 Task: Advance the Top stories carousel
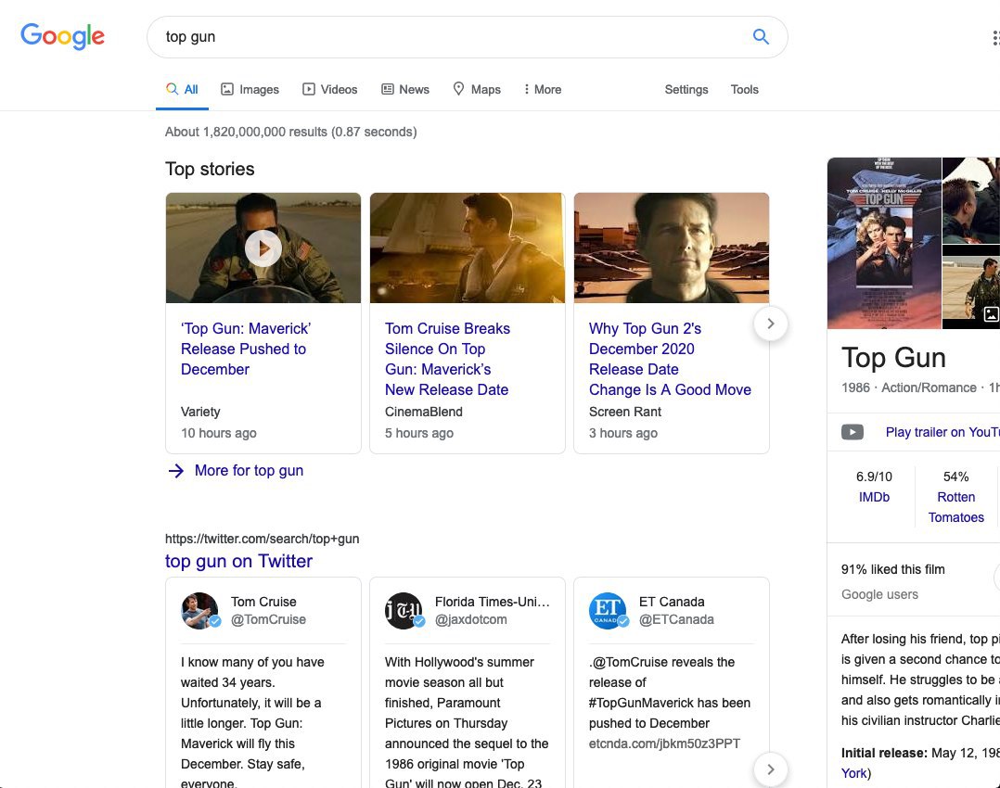coord(770,324)
